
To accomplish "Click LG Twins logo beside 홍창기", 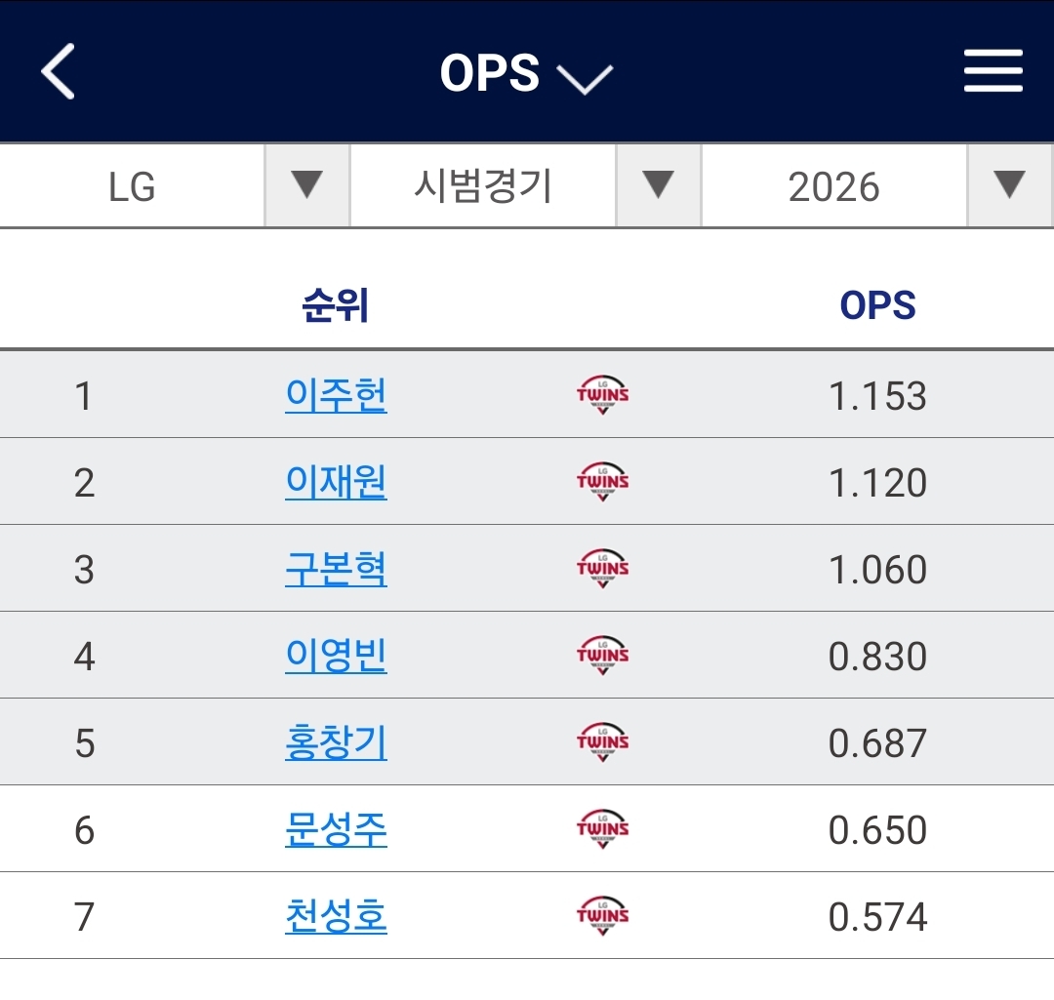I will pos(602,742).
